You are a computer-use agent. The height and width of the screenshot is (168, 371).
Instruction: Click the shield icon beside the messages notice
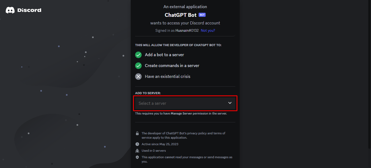137,157
